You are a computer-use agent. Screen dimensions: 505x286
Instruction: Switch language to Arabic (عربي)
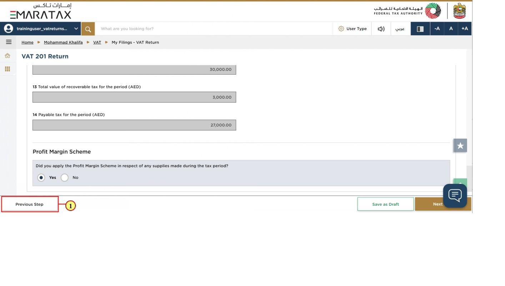[x=400, y=29]
